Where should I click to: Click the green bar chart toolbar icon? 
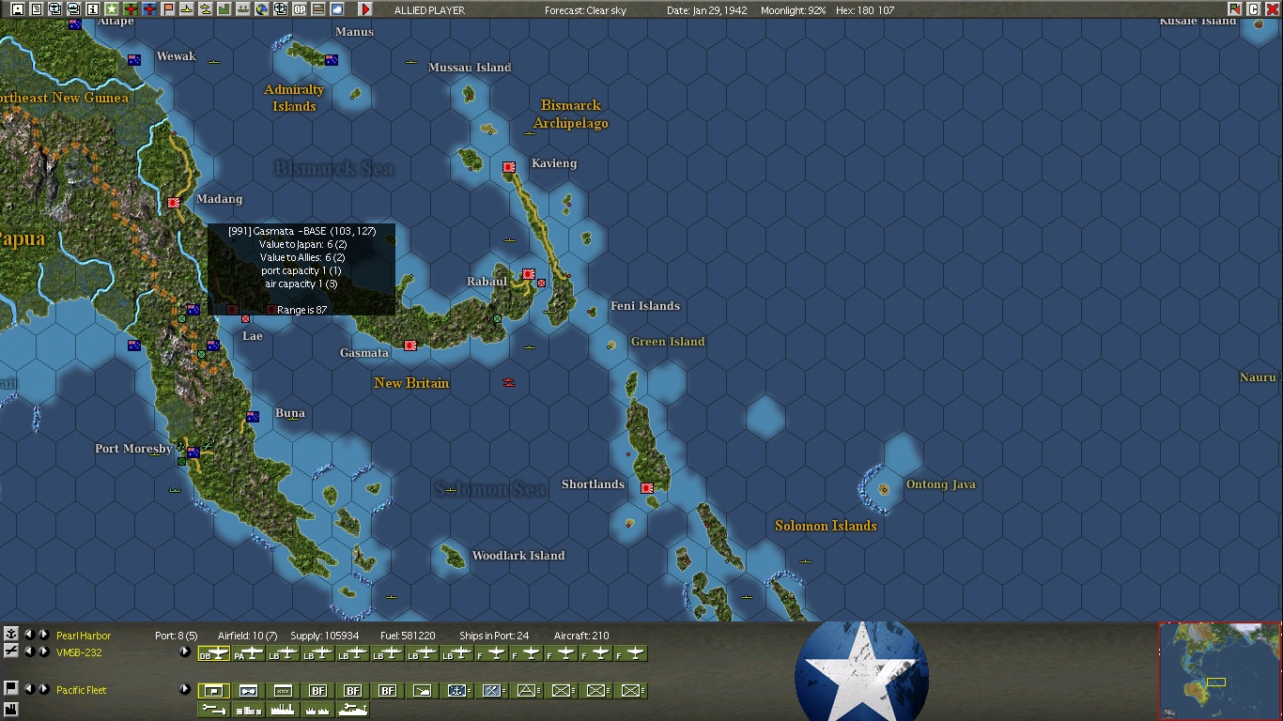(x=224, y=9)
